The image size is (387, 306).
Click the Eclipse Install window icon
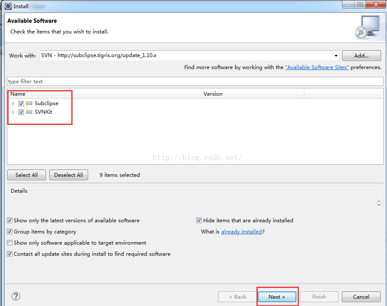click(x=8, y=6)
